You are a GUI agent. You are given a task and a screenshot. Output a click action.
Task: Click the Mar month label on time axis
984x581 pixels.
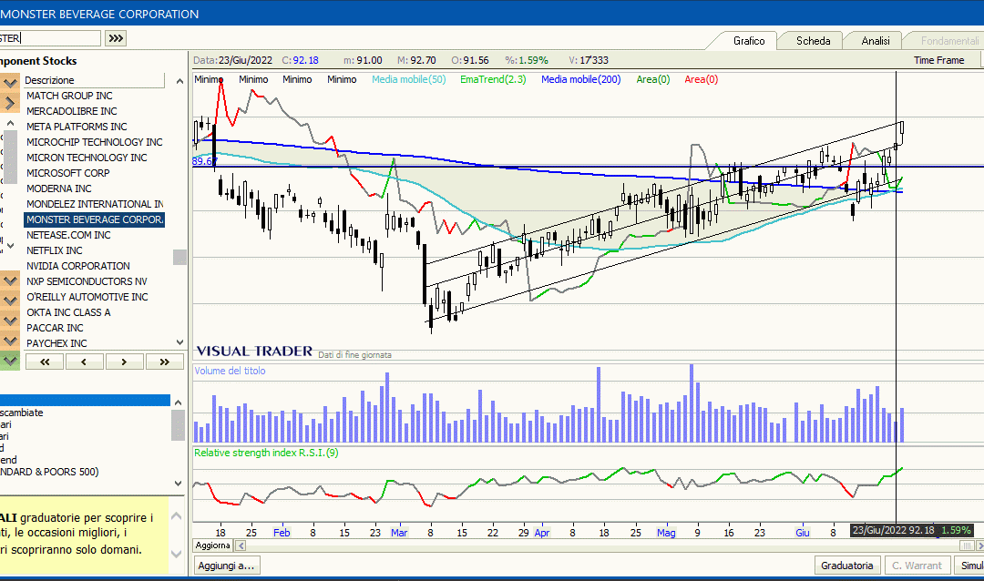tap(399, 533)
